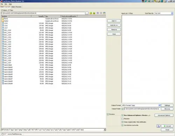This screenshot has width=175, height=136.
Task: Select file 1316 in the list
Action: (x=6, y=26)
